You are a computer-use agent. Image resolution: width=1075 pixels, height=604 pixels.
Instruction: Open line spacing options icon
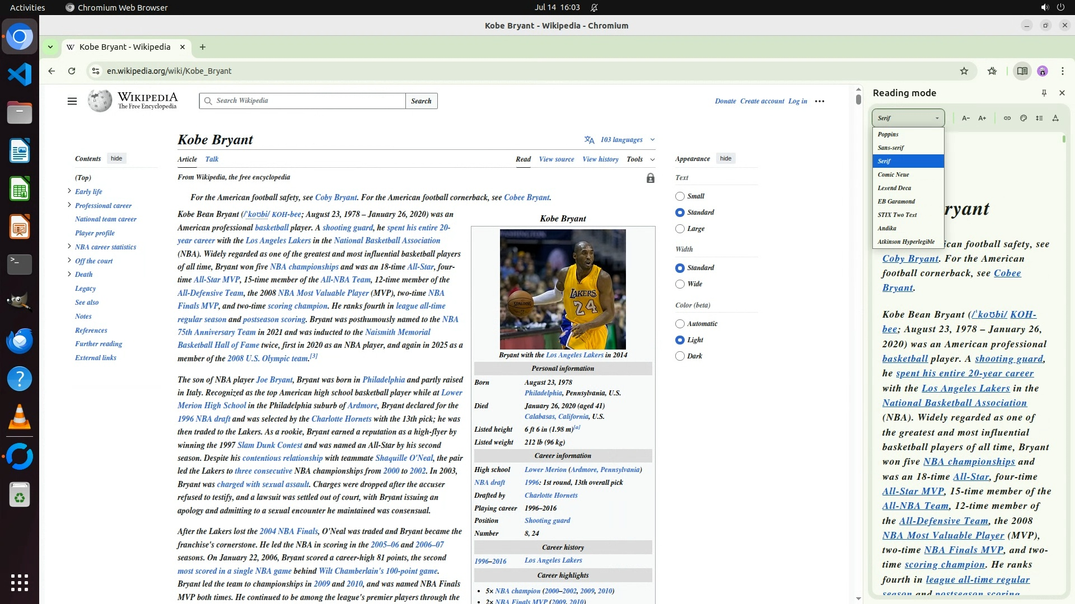tap(1039, 118)
